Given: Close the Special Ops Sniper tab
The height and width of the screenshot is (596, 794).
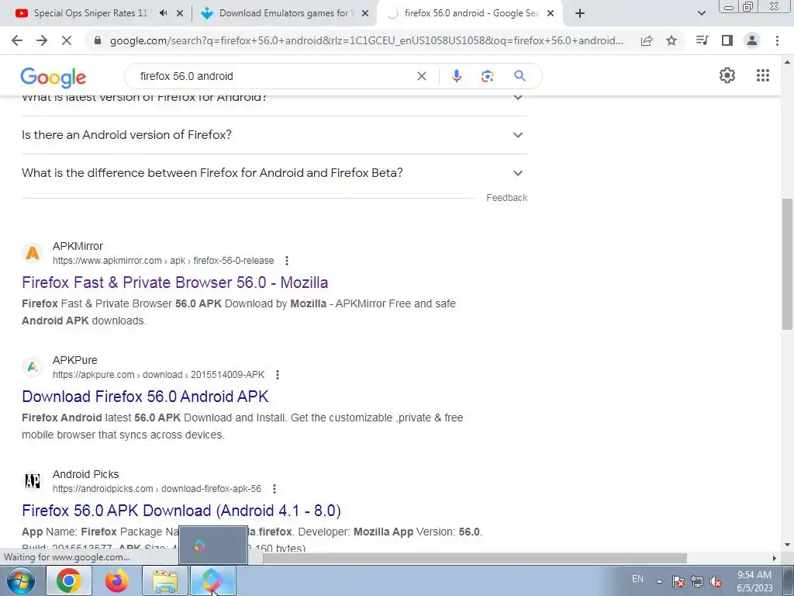Looking at the screenshot, I should [180, 13].
